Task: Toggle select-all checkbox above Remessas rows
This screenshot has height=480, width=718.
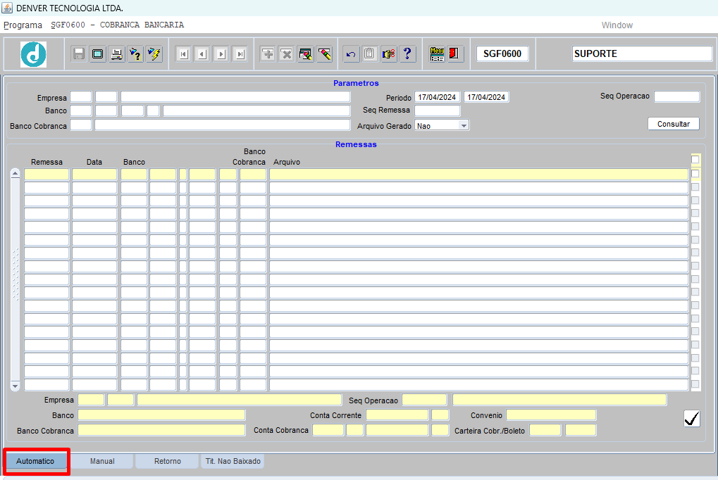Action: pyautogui.click(x=695, y=160)
